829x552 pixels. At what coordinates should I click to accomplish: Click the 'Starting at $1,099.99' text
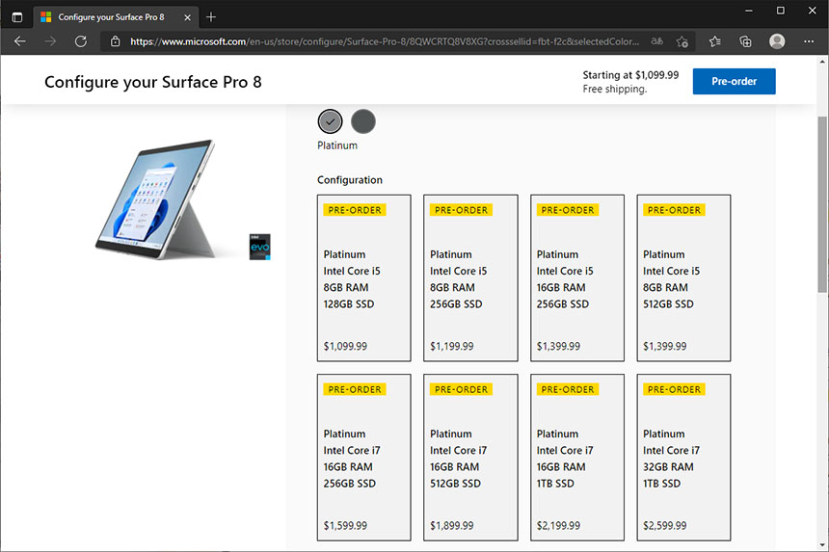pos(630,75)
